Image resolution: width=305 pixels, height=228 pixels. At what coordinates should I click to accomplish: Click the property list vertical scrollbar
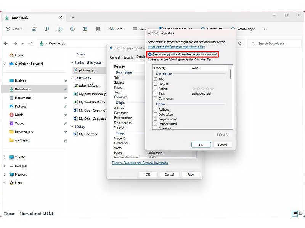(x=230, y=74)
